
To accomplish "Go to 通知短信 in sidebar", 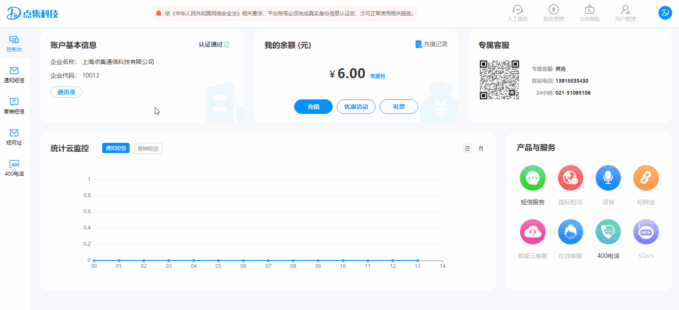I will [14, 75].
